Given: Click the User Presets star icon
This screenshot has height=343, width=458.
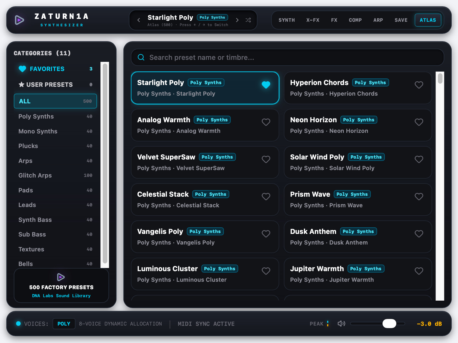Looking at the screenshot, I should tap(22, 84).
